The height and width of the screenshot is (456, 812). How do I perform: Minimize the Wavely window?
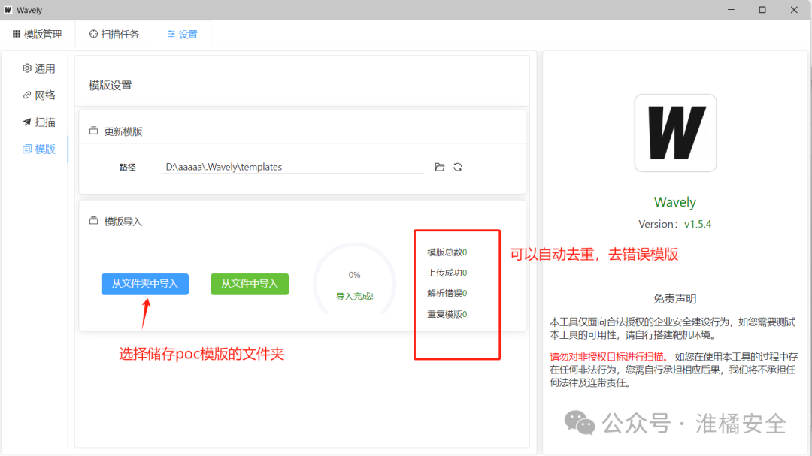coord(731,10)
